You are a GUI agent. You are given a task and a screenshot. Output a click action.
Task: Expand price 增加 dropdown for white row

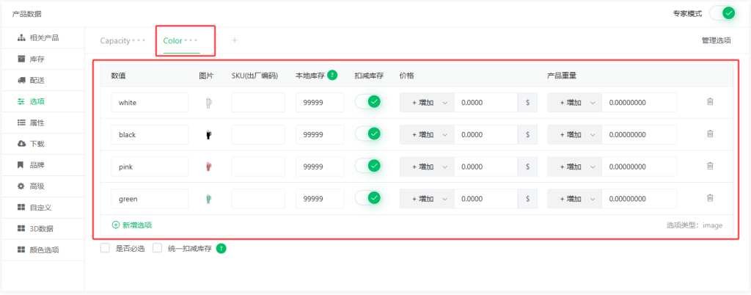427,103
